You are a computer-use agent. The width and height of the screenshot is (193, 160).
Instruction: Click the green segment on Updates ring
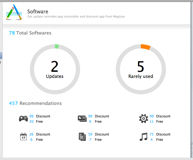(x=57, y=46)
